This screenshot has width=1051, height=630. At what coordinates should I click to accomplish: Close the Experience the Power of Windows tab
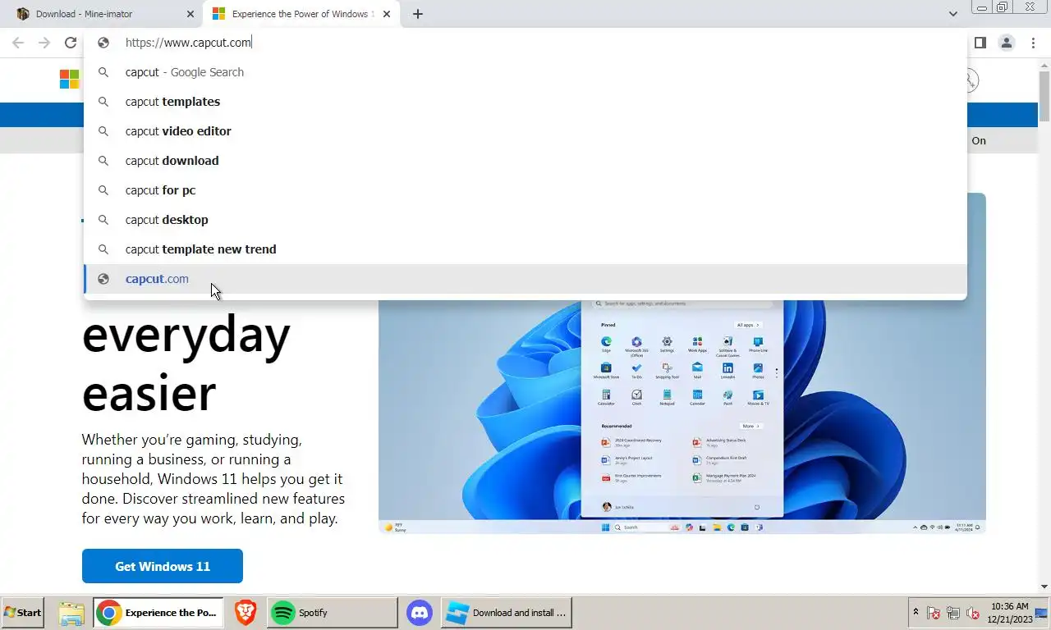(387, 14)
